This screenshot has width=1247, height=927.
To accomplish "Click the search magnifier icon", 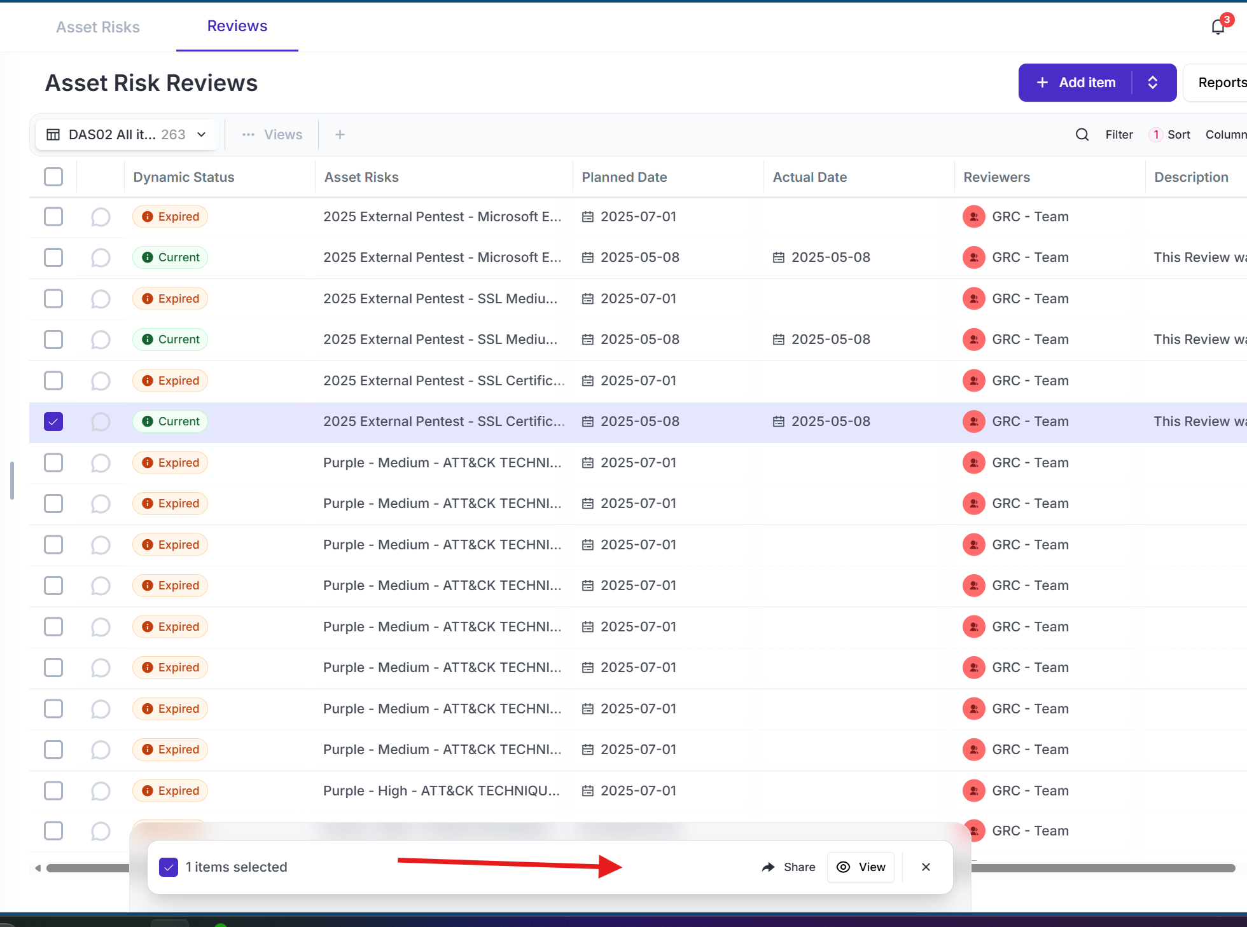I will 1082,134.
